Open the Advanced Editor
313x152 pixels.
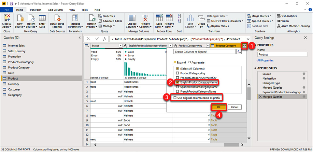click(x=110, y=21)
